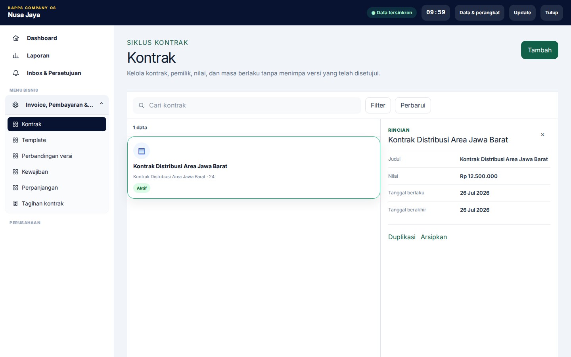Select the Kontrak sidebar item

coord(57,124)
